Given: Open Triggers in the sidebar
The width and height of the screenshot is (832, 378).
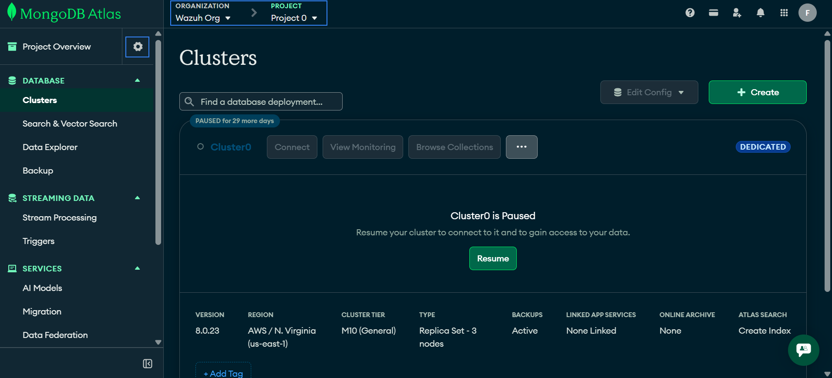Looking at the screenshot, I should click(38, 241).
